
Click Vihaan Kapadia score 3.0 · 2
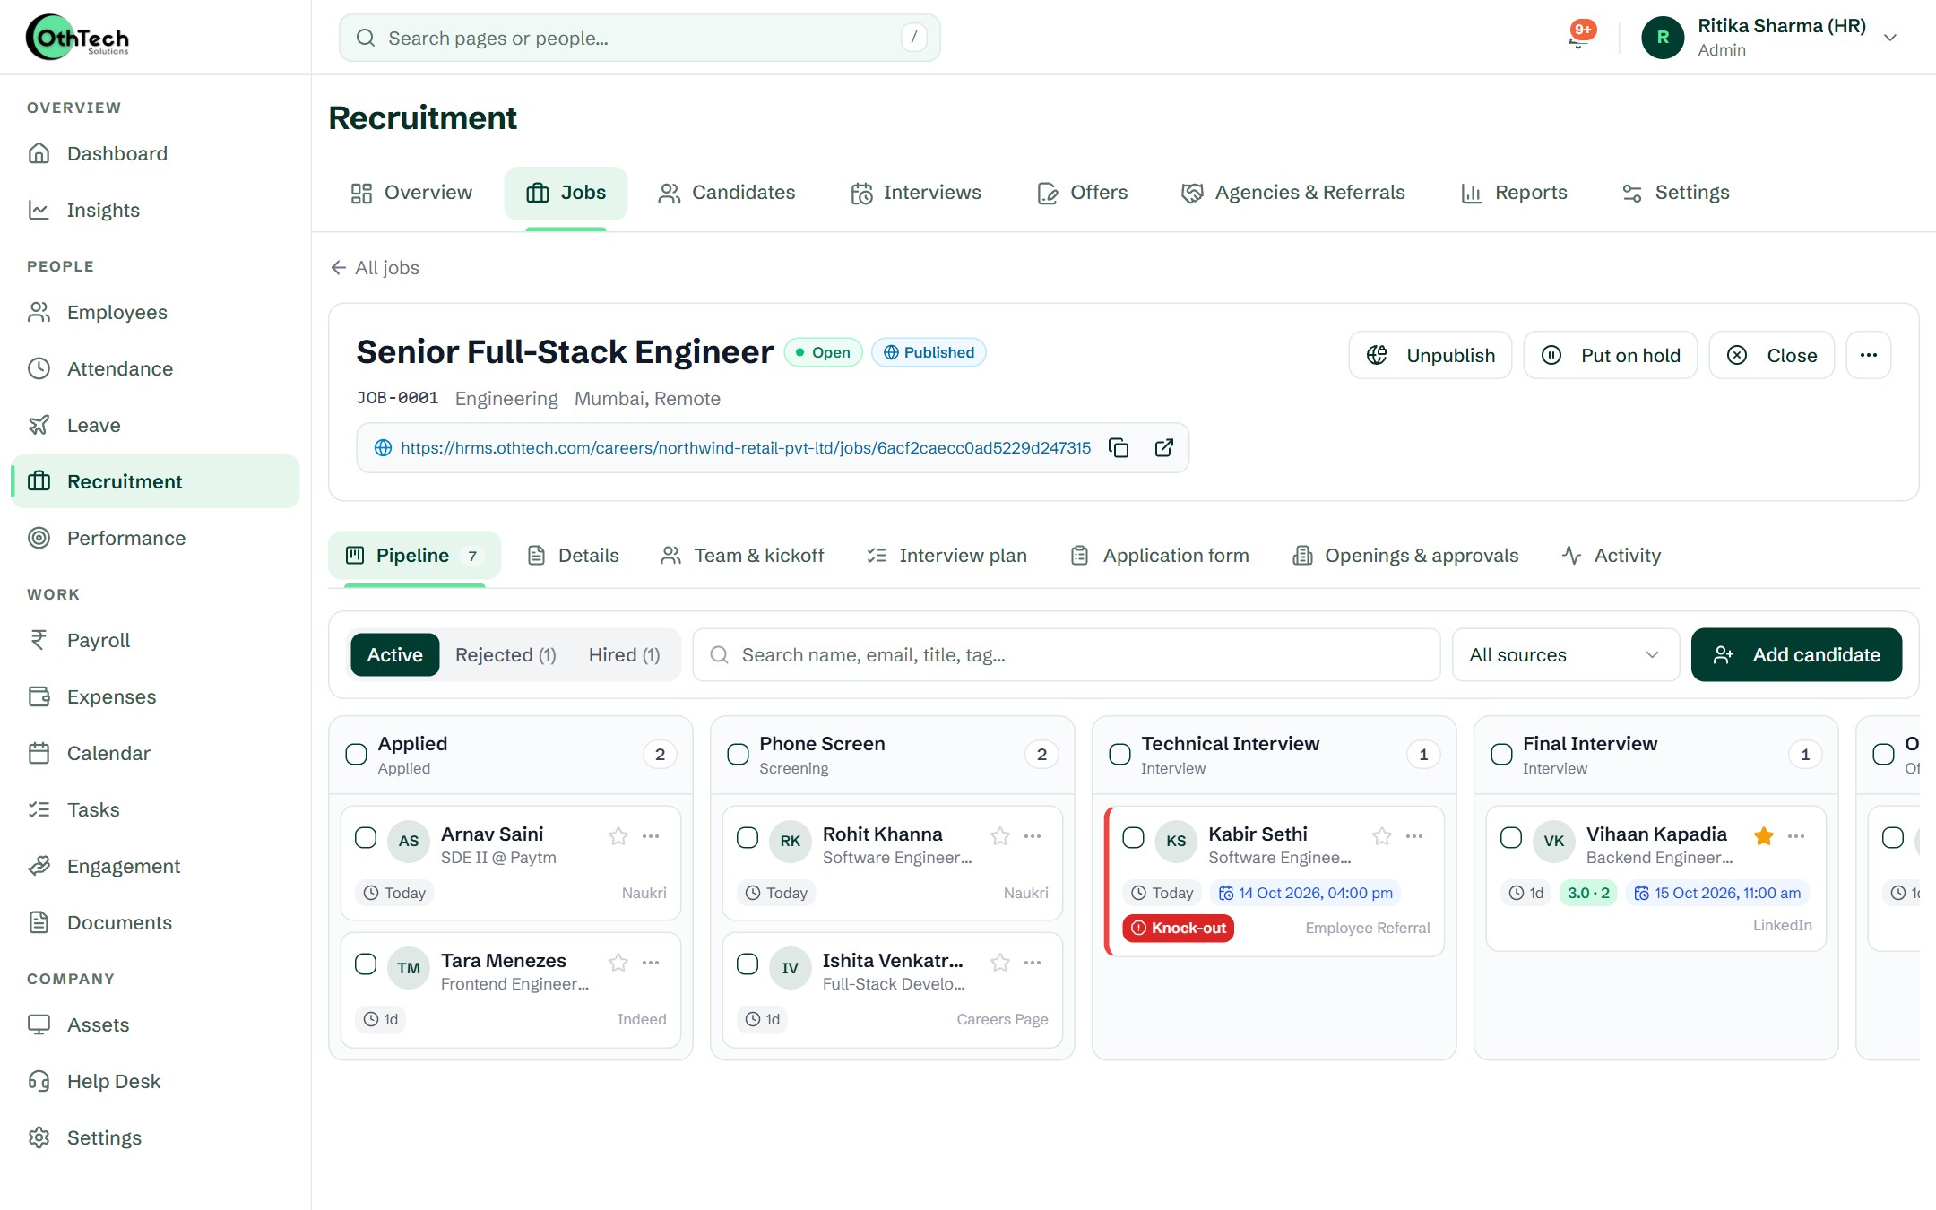tap(1588, 893)
